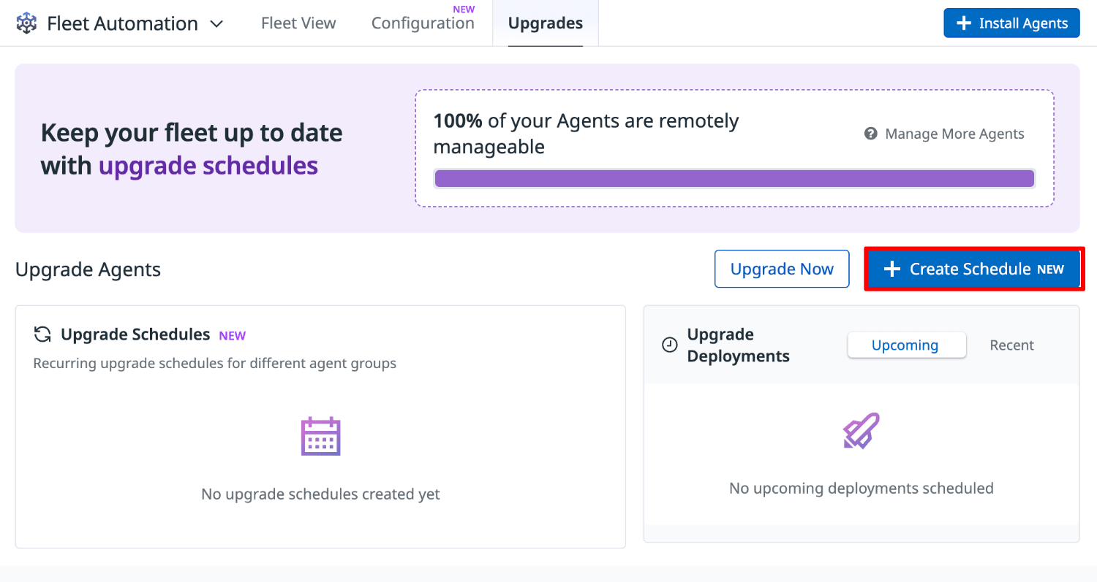
Task: Switch to Recent deployments
Action: click(1011, 345)
